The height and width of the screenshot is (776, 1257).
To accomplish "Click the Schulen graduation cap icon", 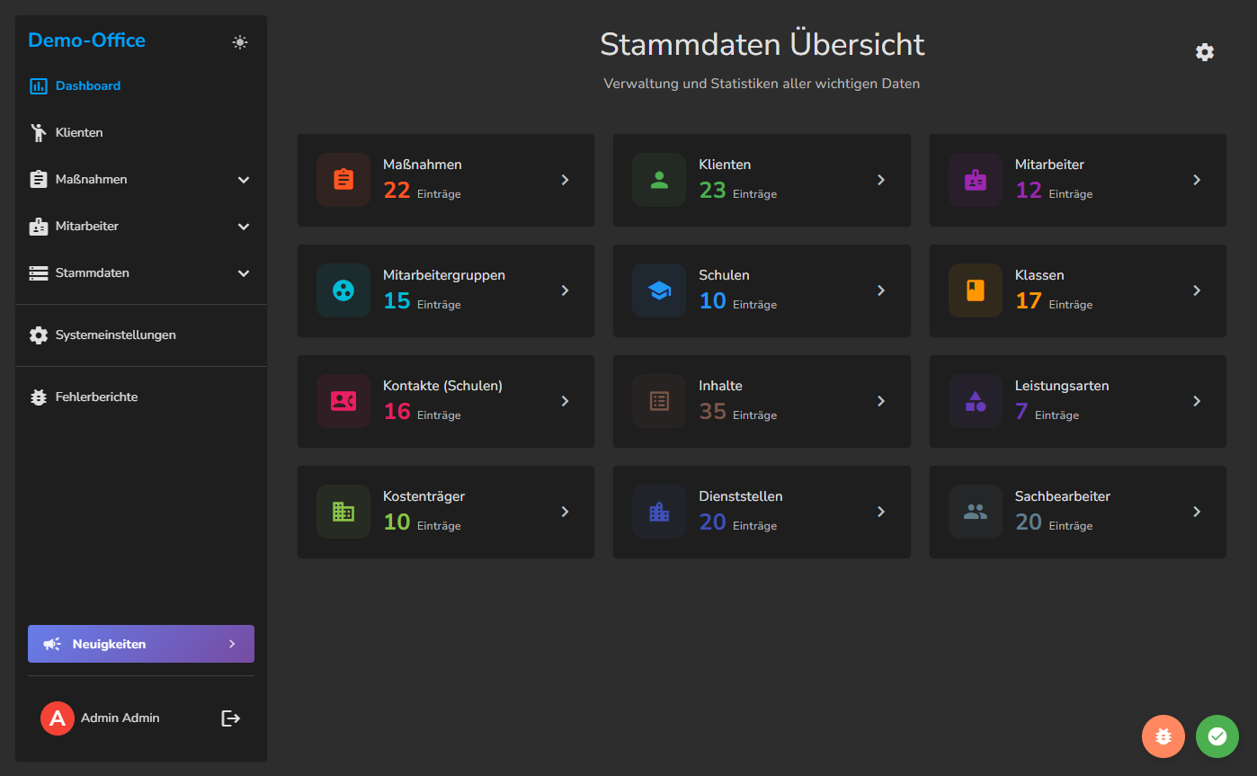I will point(659,290).
